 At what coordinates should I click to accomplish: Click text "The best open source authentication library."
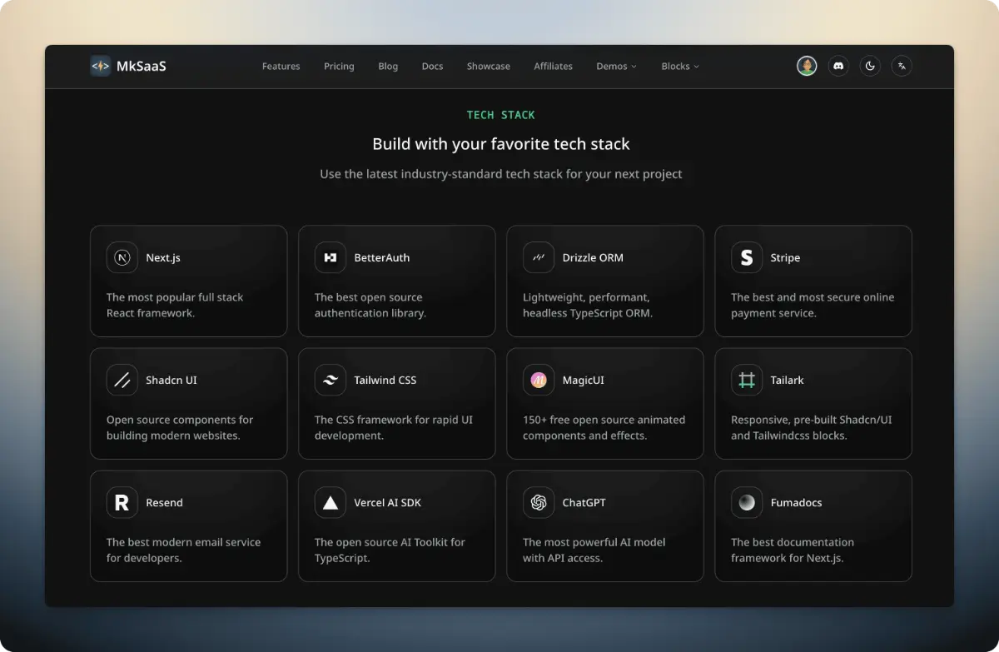pyautogui.click(x=370, y=305)
